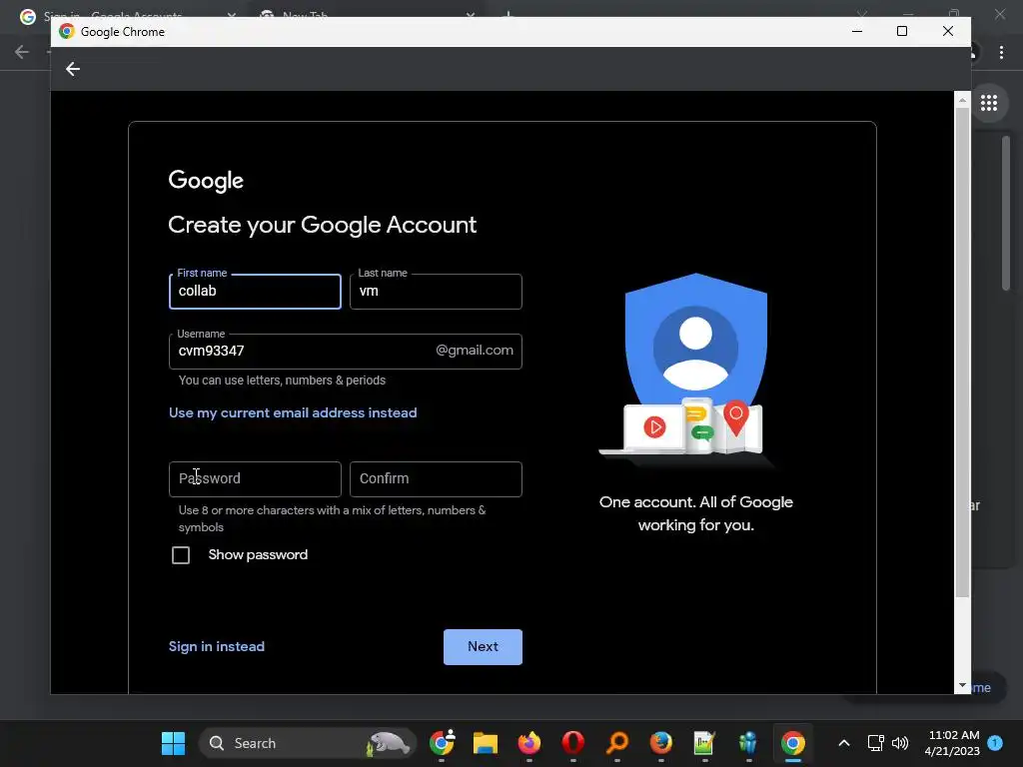Open Chrome with profile badge on taskbar

[442, 743]
